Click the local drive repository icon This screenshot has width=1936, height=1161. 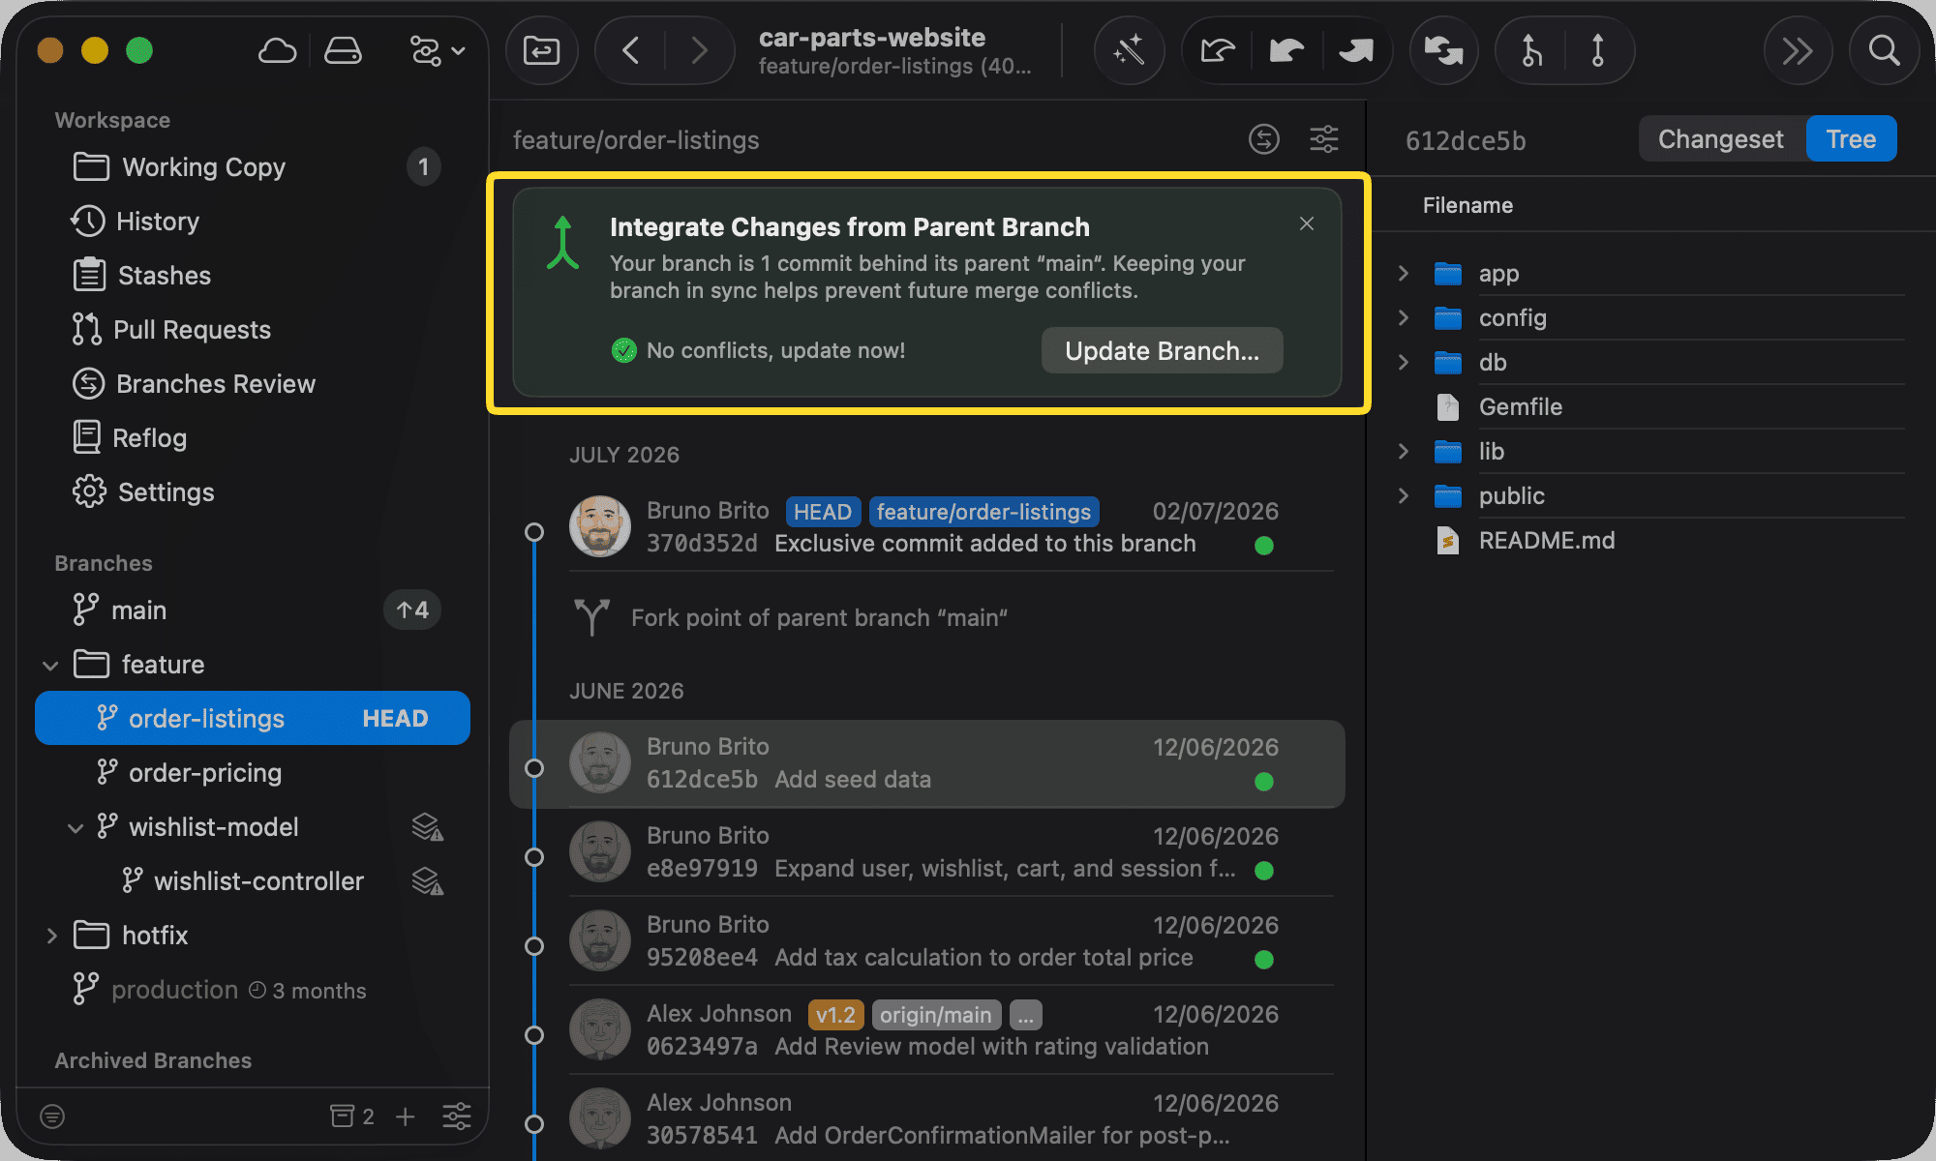[343, 50]
